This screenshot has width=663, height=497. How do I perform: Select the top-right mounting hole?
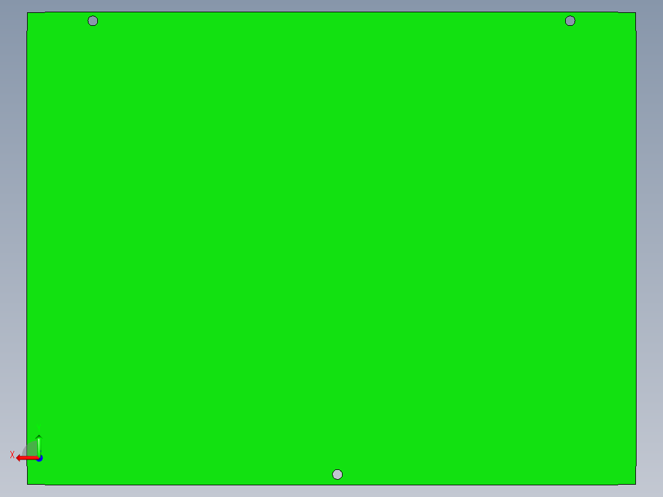[570, 21]
